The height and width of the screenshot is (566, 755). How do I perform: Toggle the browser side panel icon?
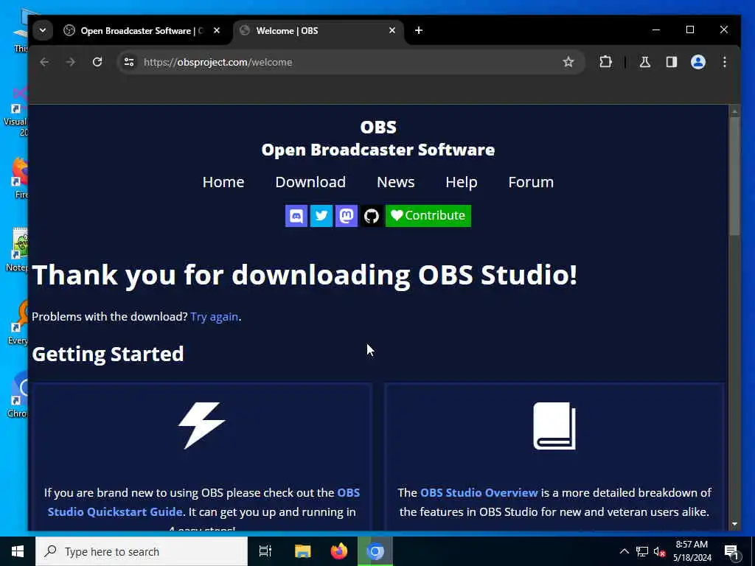point(671,62)
